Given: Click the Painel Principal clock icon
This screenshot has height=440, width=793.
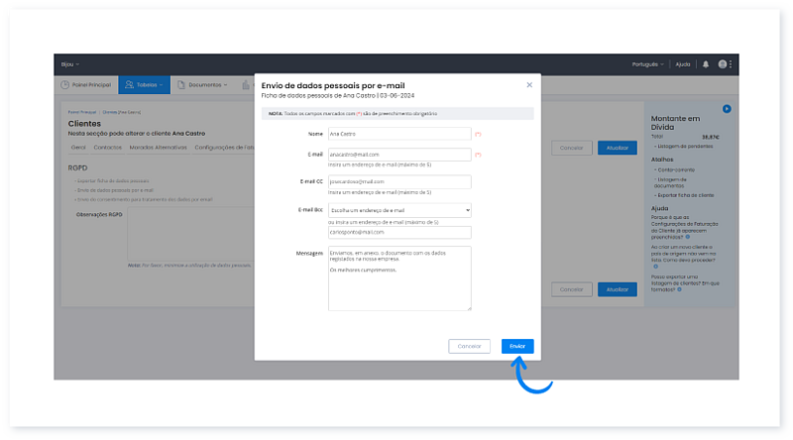Looking at the screenshot, I should [68, 85].
